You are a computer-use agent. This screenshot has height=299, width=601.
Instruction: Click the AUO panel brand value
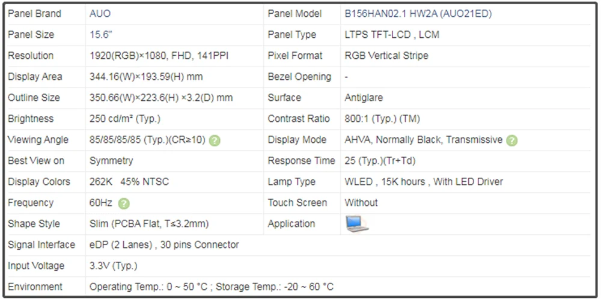click(x=100, y=14)
